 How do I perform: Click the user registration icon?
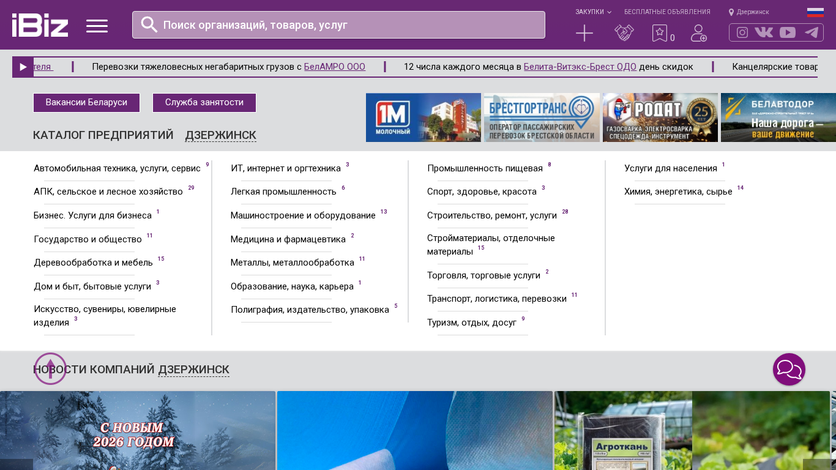[x=698, y=33]
